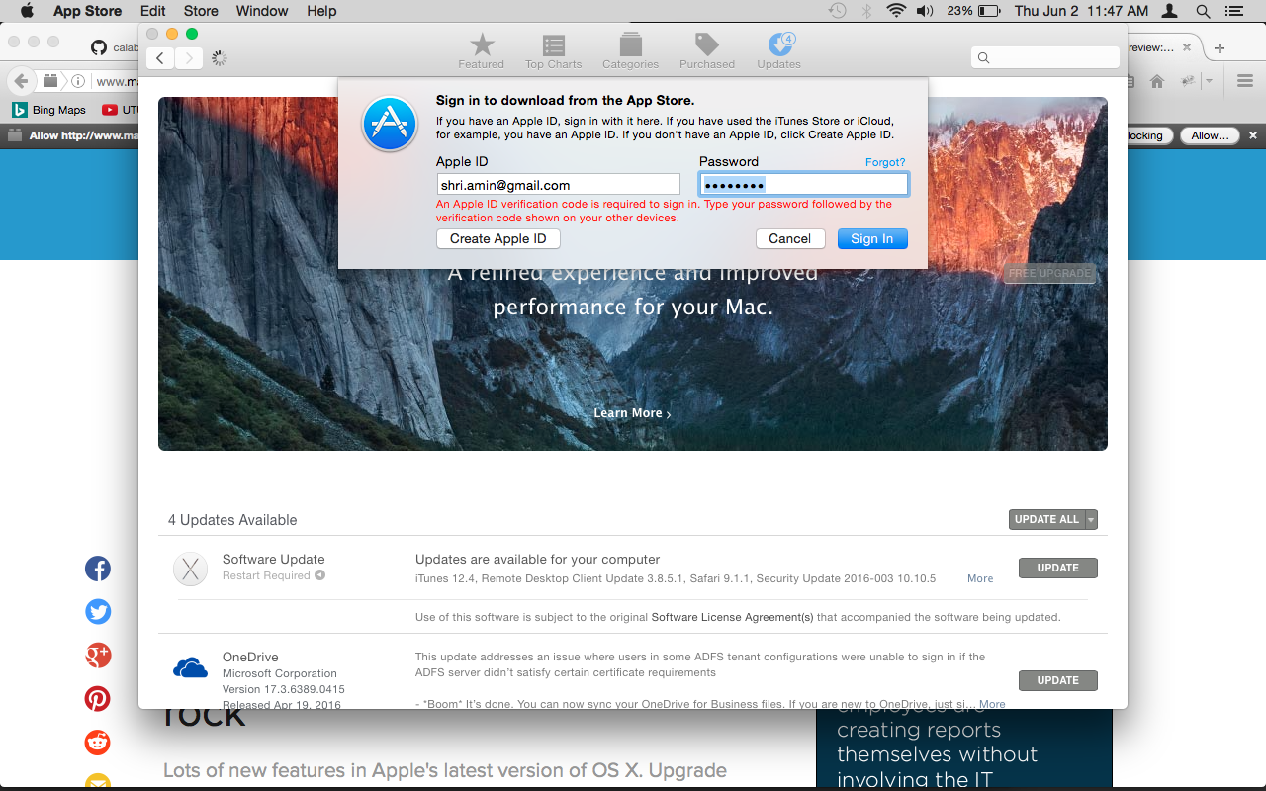Image resolution: width=1266 pixels, height=791 pixels.
Task: Open the user account menu icon
Action: 1170,11
